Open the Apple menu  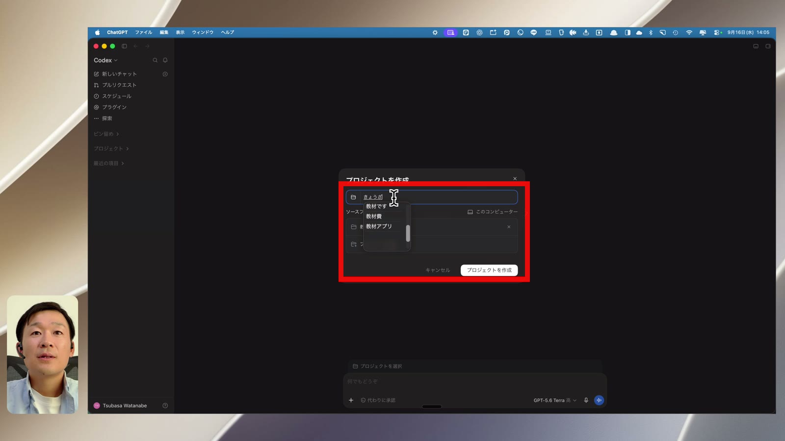point(97,32)
